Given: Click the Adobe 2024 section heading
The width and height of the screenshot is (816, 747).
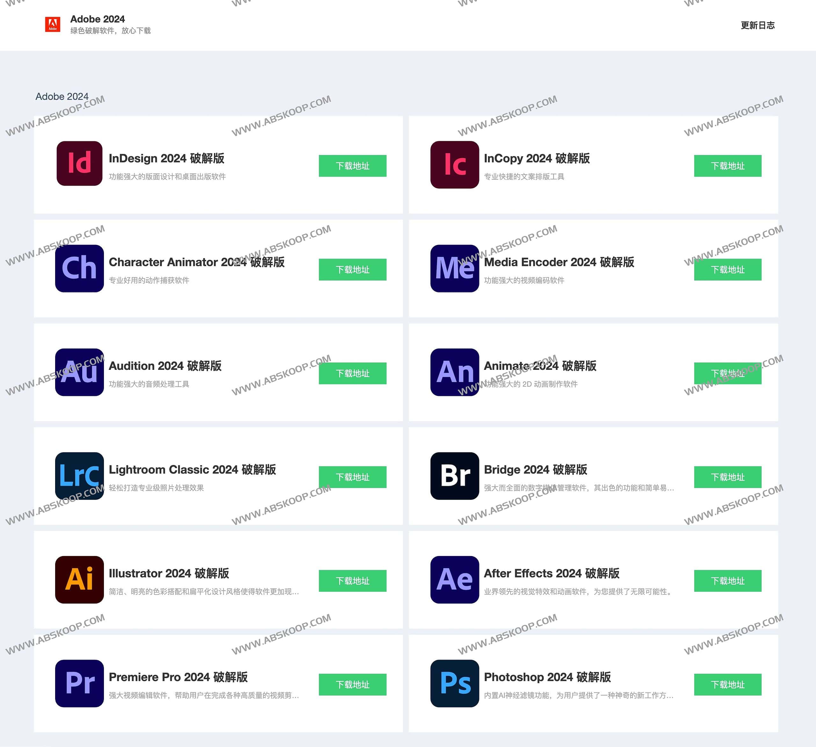Looking at the screenshot, I should pos(62,96).
